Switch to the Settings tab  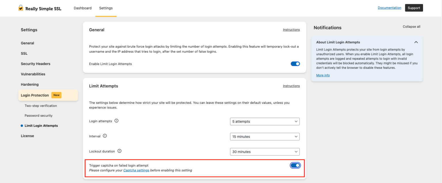pos(106,8)
